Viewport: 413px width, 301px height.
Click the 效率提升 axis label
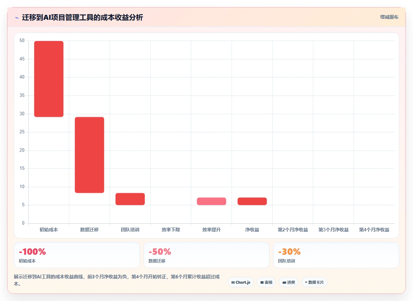[211, 230]
